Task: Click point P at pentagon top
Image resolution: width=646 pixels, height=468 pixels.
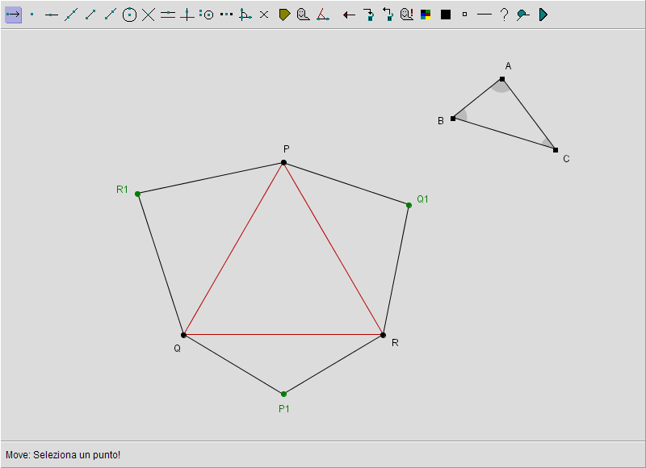Action: click(x=283, y=163)
